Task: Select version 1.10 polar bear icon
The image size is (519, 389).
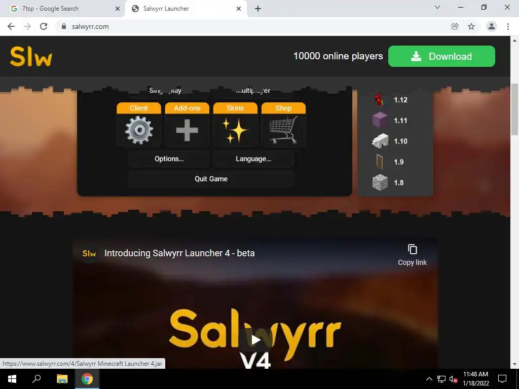Action: (x=380, y=141)
